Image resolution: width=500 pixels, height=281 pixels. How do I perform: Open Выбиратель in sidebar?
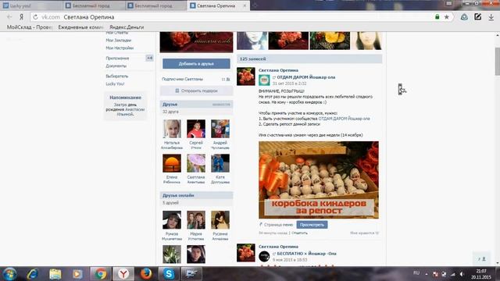pyautogui.click(x=116, y=76)
